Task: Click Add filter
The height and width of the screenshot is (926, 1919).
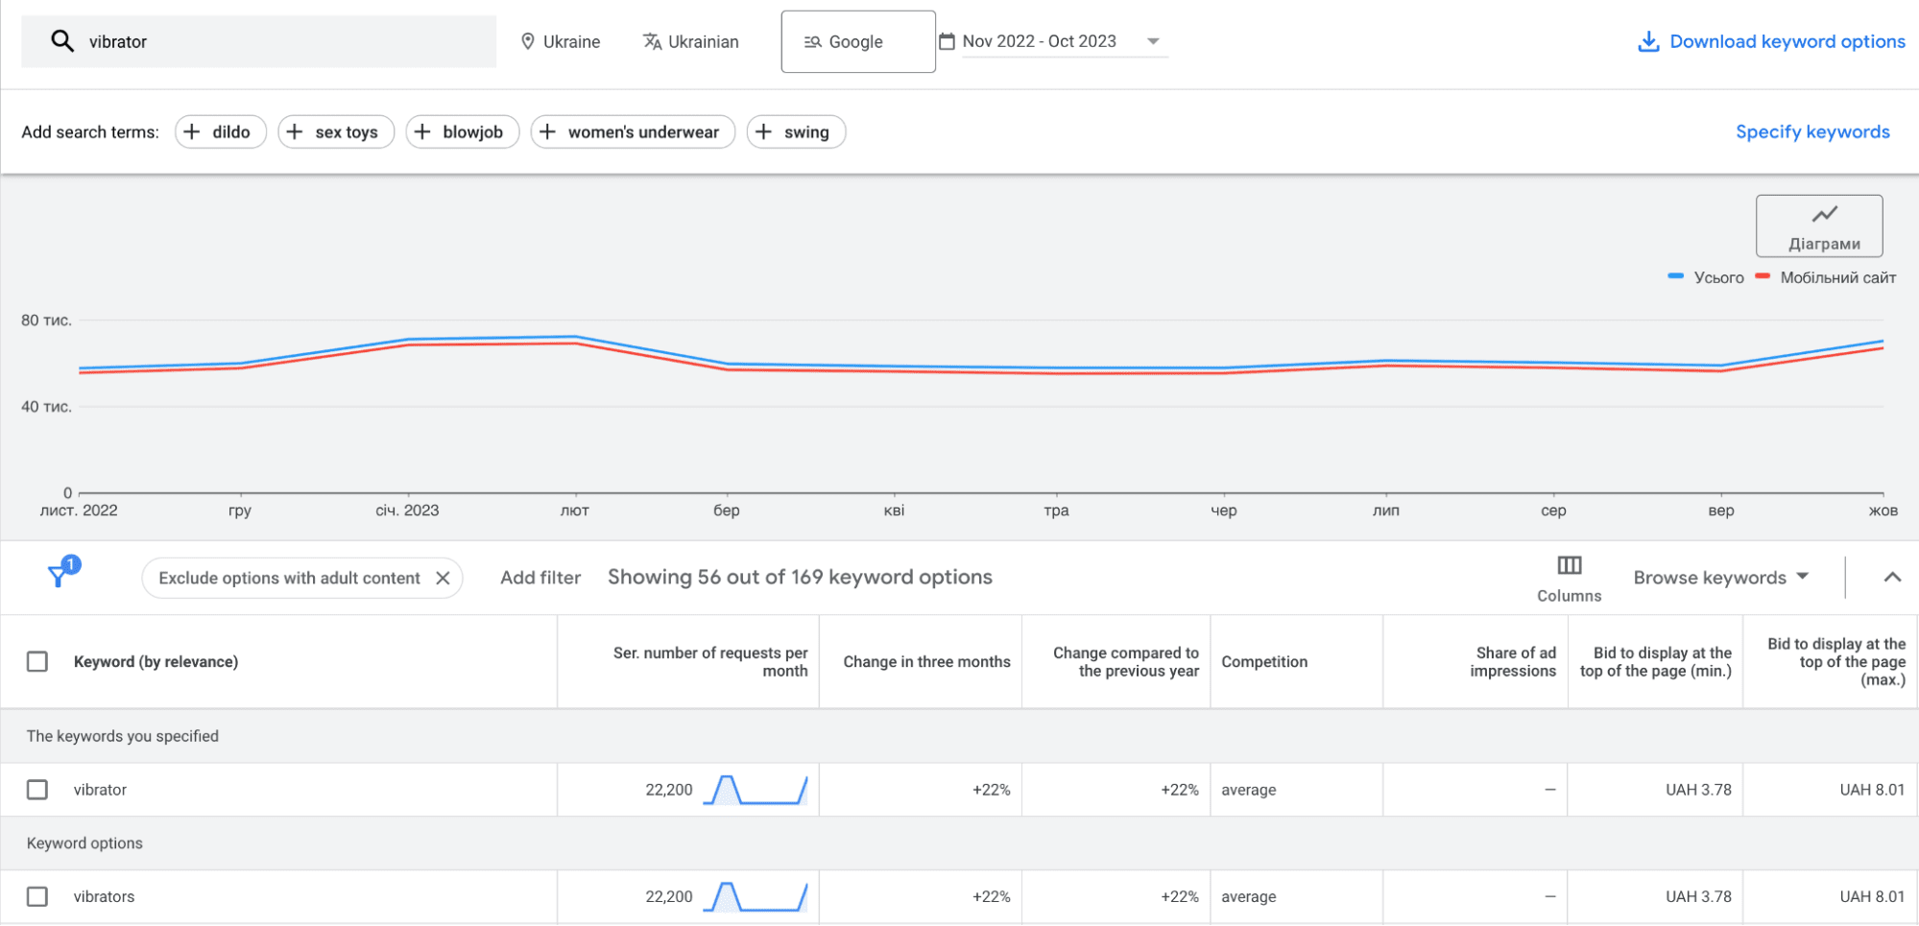Action: pos(540,578)
